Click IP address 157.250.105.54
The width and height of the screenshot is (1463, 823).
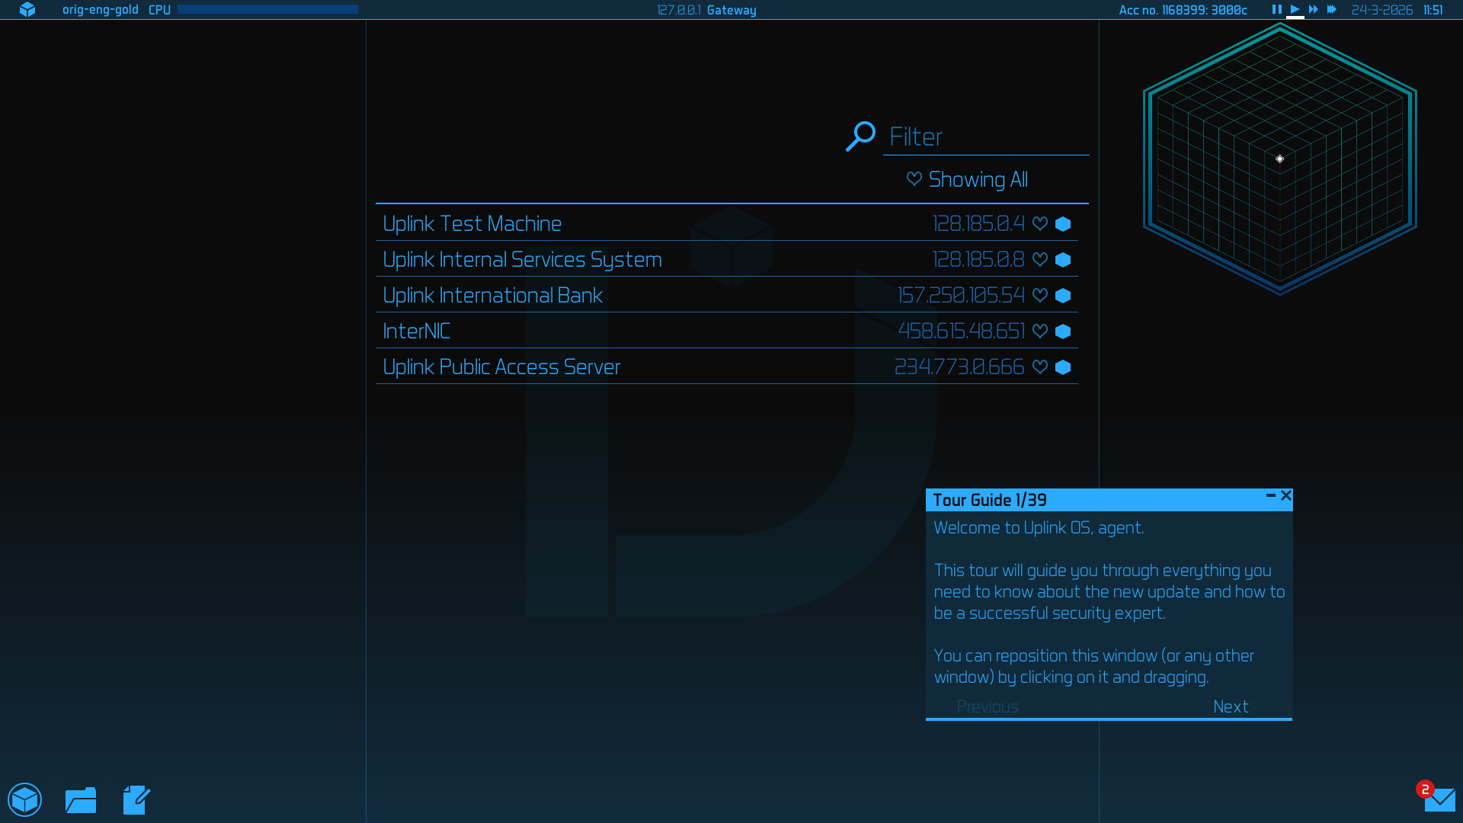coord(961,295)
